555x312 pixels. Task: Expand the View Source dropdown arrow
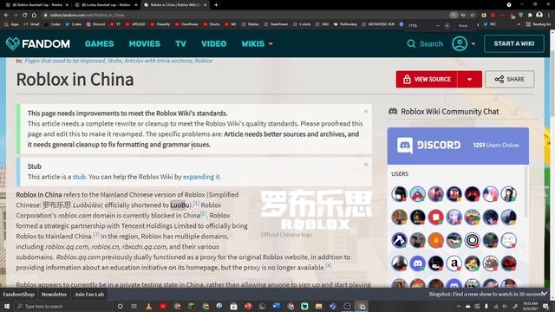[469, 79]
